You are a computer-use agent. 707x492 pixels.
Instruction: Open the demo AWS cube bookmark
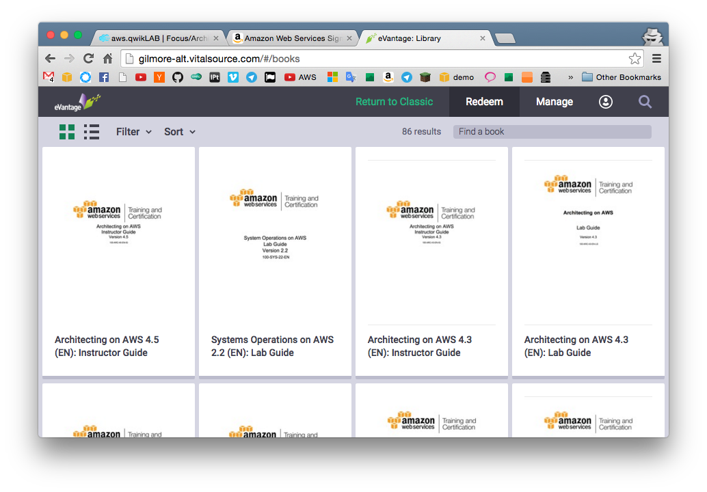[x=456, y=77]
